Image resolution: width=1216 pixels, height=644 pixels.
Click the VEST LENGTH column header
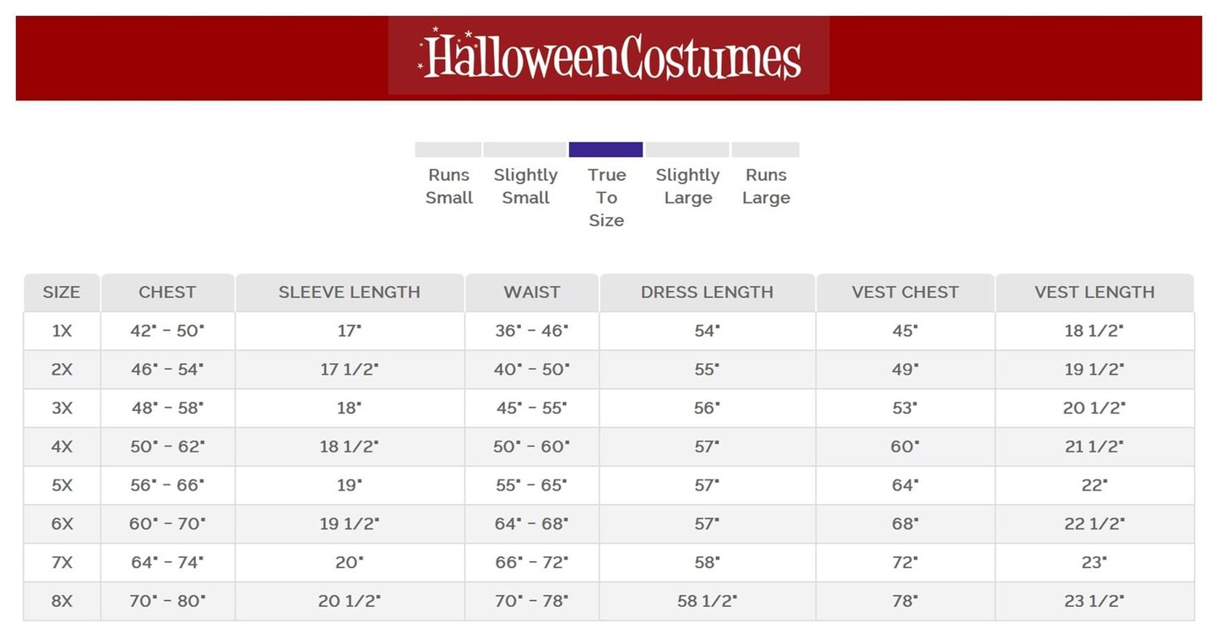pyautogui.click(x=1094, y=292)
